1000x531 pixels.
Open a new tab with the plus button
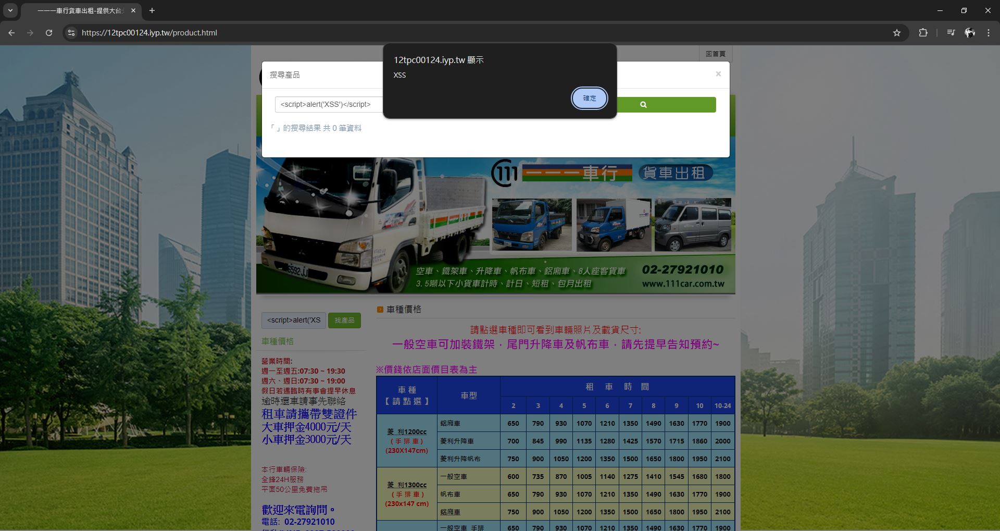[152, 10]
